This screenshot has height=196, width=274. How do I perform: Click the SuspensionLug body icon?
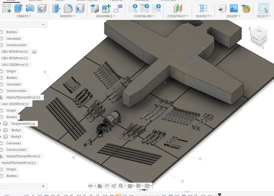tap(5, 124)
